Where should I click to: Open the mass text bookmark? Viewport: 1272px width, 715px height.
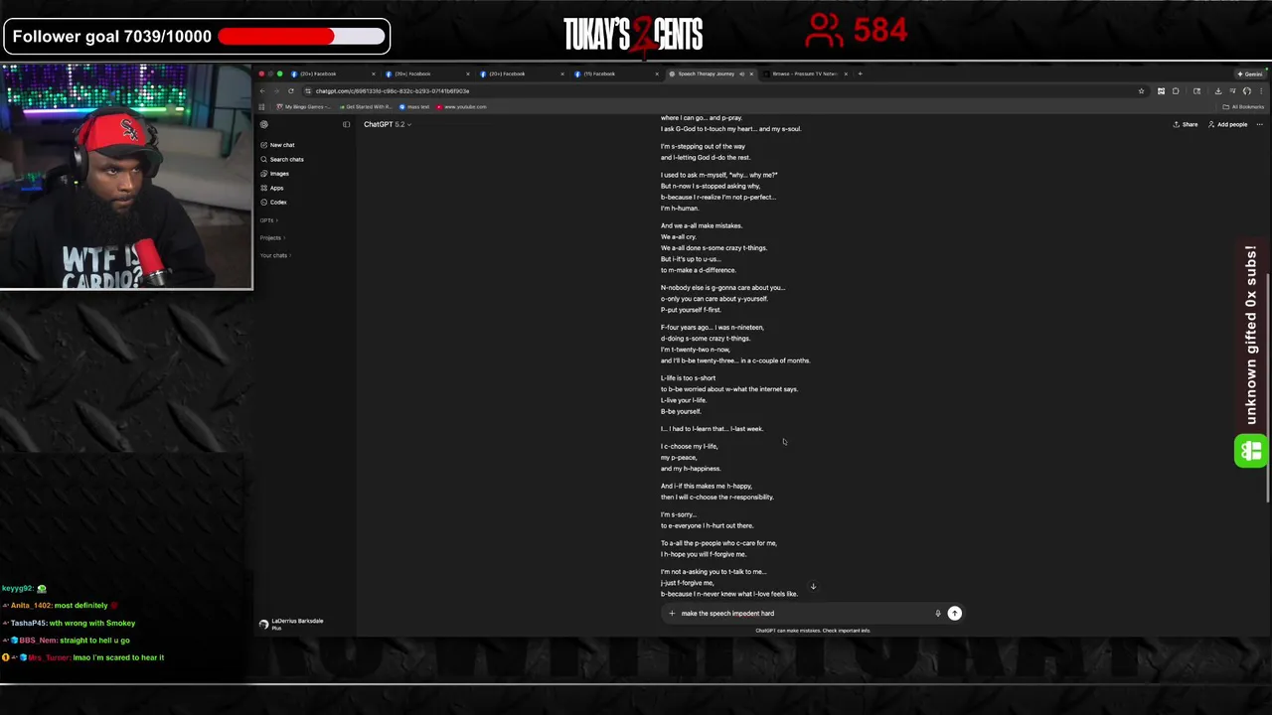tap(415, 106)
